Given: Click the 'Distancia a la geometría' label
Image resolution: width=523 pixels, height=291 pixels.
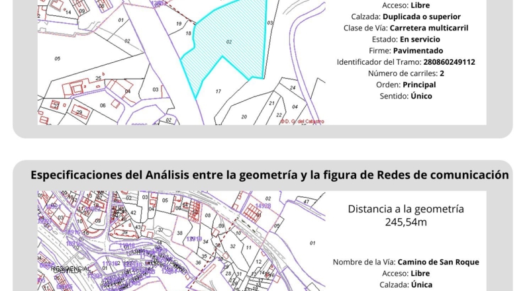Looking at the screenshot, I should click(406, 209).
